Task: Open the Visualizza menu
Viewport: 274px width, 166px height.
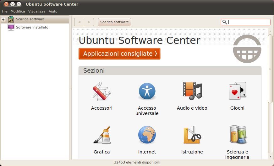Action: 37,11
